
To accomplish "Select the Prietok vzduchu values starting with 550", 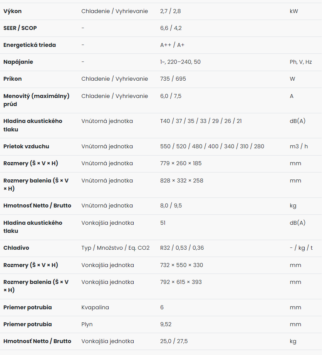I will pos(212,146).
